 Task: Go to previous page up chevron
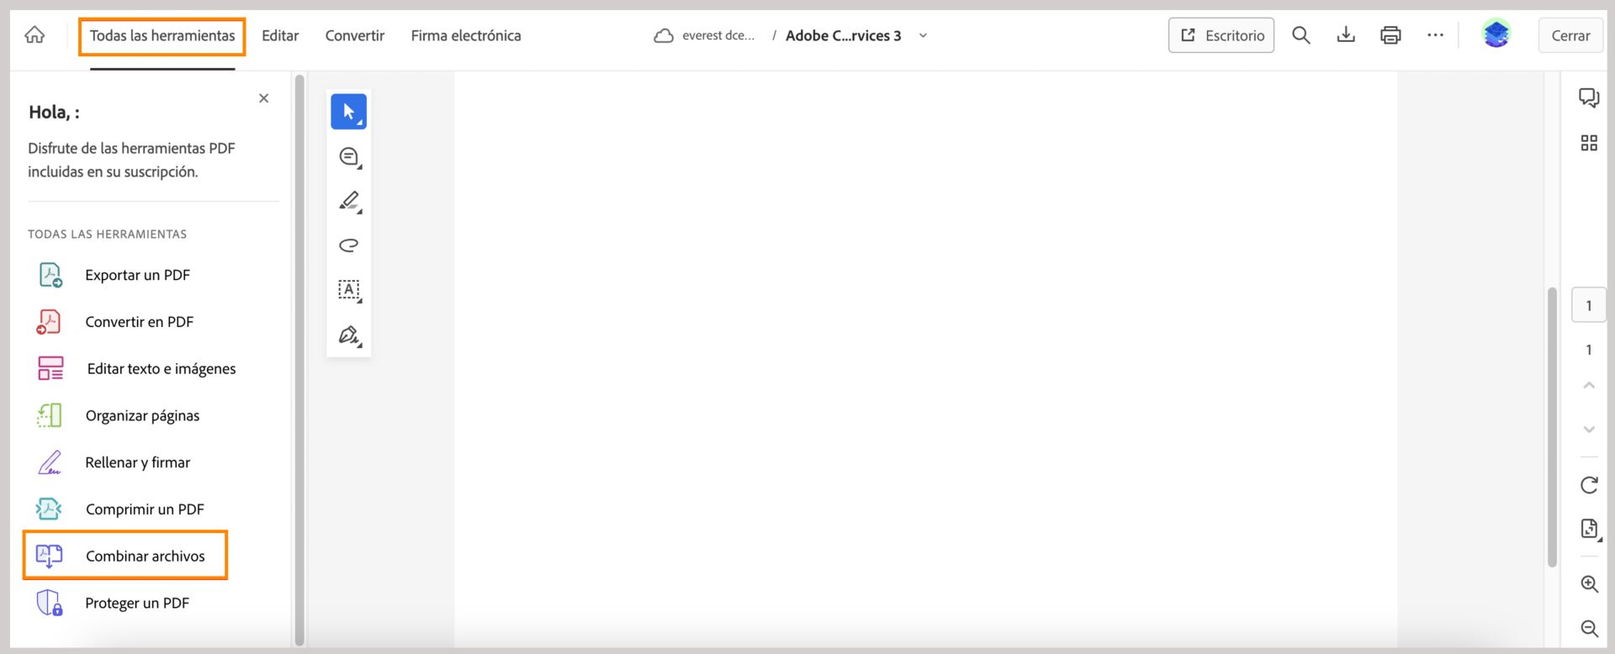[x=1589, y=385]
